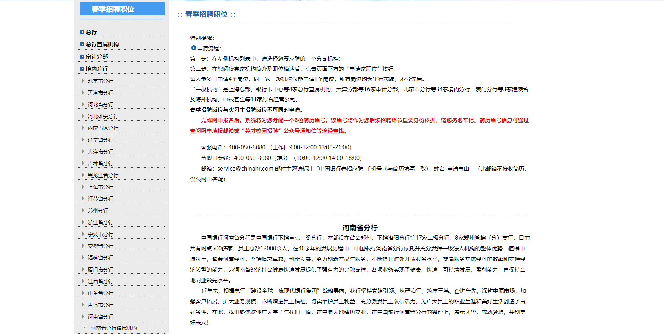This screenshot has height=334, width=664.
Task: Expand the arrow next to 安徽省分行
Action: 83,246
